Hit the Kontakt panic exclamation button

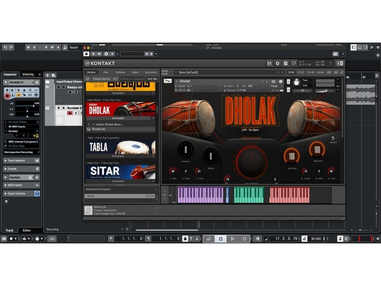331,63
